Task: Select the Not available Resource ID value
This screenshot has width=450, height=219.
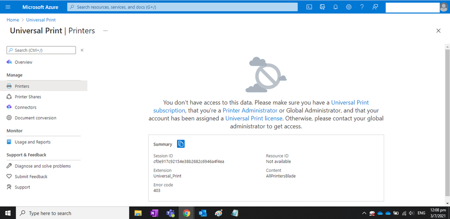Action: click(x=278, y=162)
